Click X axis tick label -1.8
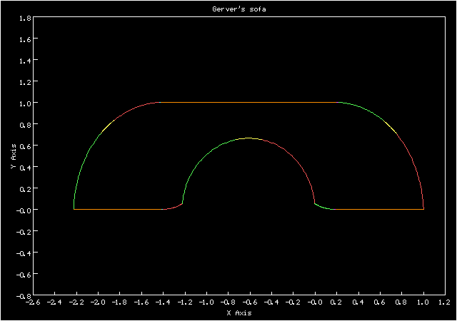Image resolution: width=457 pixels, height=321 pixels. 119,302
